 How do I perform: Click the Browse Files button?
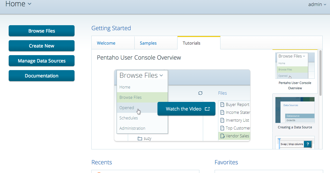tap(42, 31)
